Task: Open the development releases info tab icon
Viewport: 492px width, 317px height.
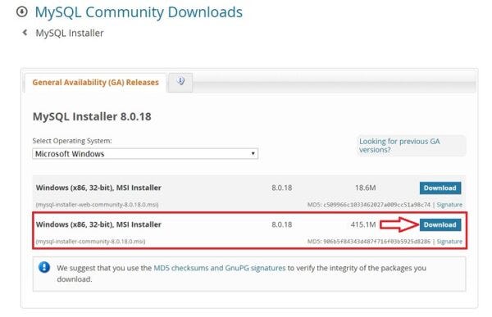Action: tap(180, 82)
